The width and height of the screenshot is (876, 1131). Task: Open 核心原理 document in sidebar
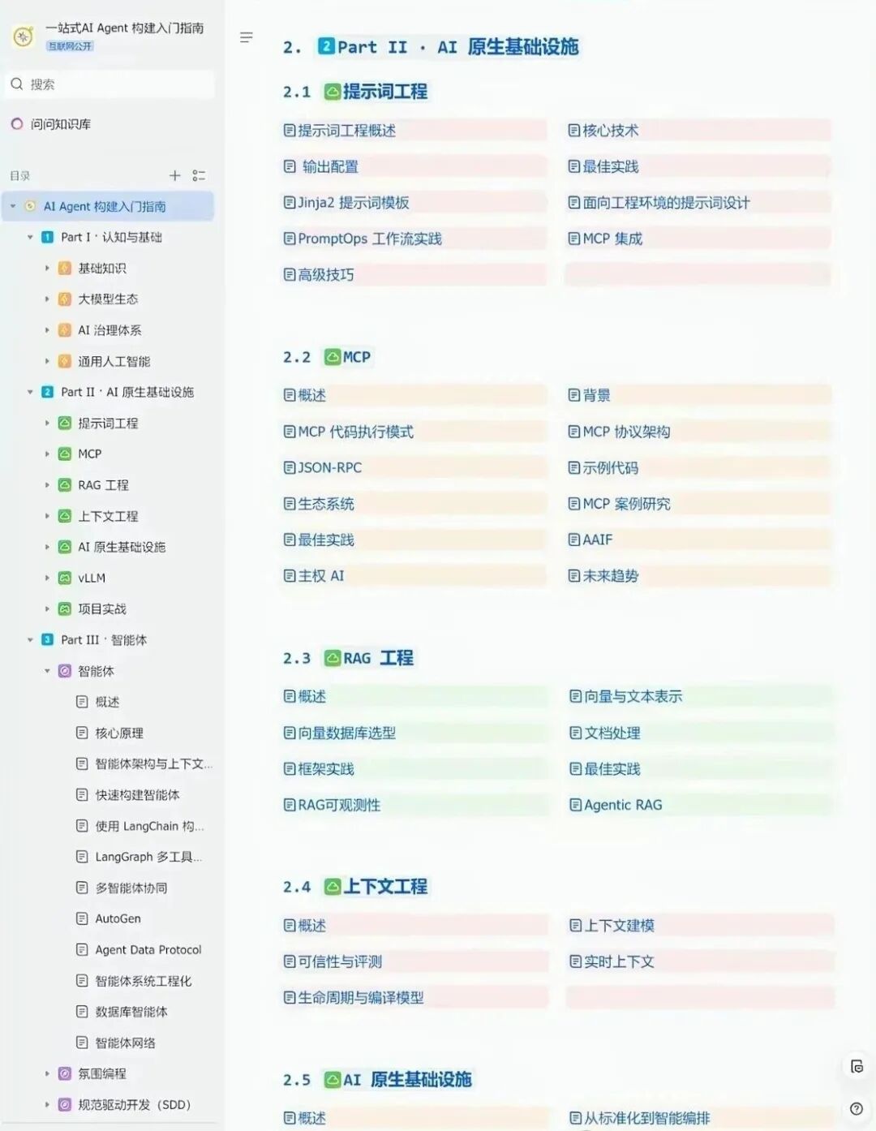tap(119, 733)
